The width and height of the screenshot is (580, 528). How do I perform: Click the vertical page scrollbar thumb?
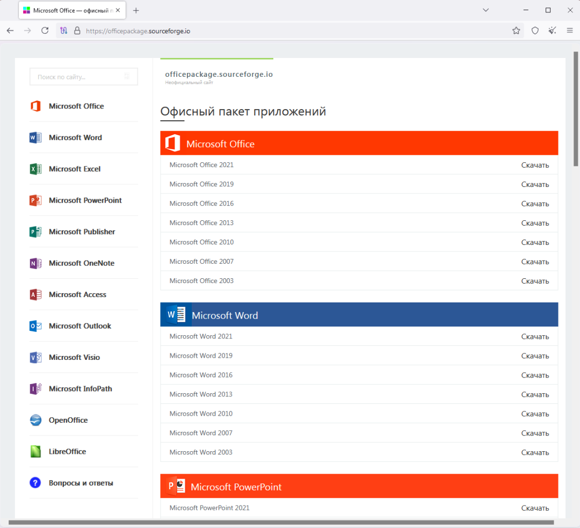[x=576, y=109]
